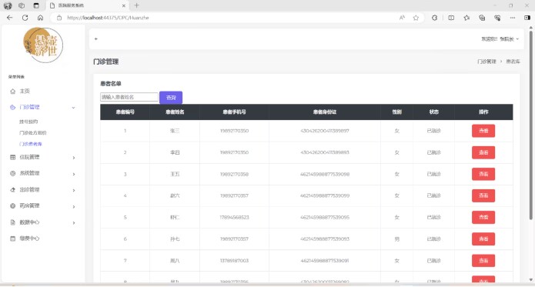
Task: Click 系统管理 icon in sidebar
Action: (x=12, y=173)
